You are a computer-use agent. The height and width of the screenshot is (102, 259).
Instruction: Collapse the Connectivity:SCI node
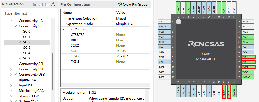11,26
